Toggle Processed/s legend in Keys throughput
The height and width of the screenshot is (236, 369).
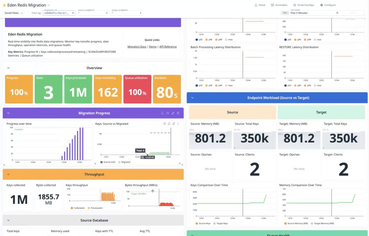pyautogui.click(x=95, y=208)
